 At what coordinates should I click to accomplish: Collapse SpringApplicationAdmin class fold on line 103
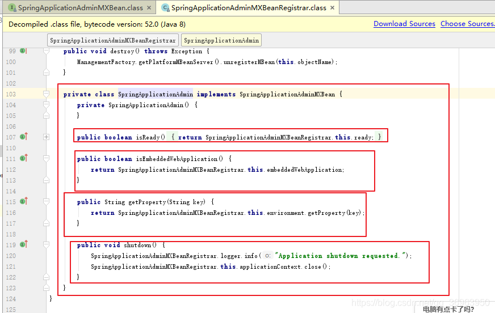pyautogui.click(x=46, y=94)
